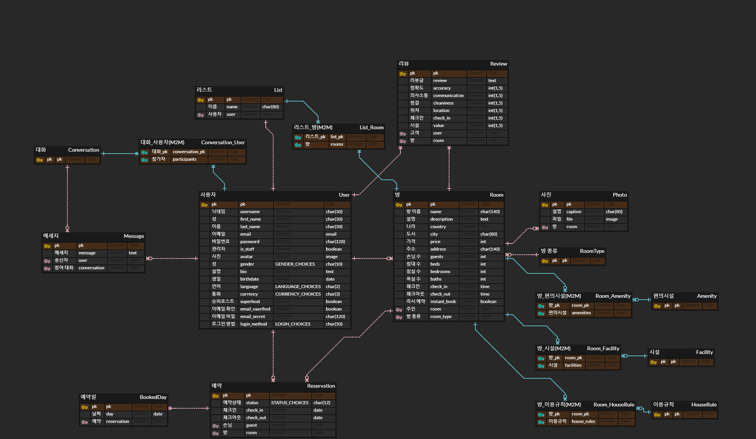Select primary key icon in RoomType table
Viewport: 756px width, 439px height.
(x=545, y=261)
